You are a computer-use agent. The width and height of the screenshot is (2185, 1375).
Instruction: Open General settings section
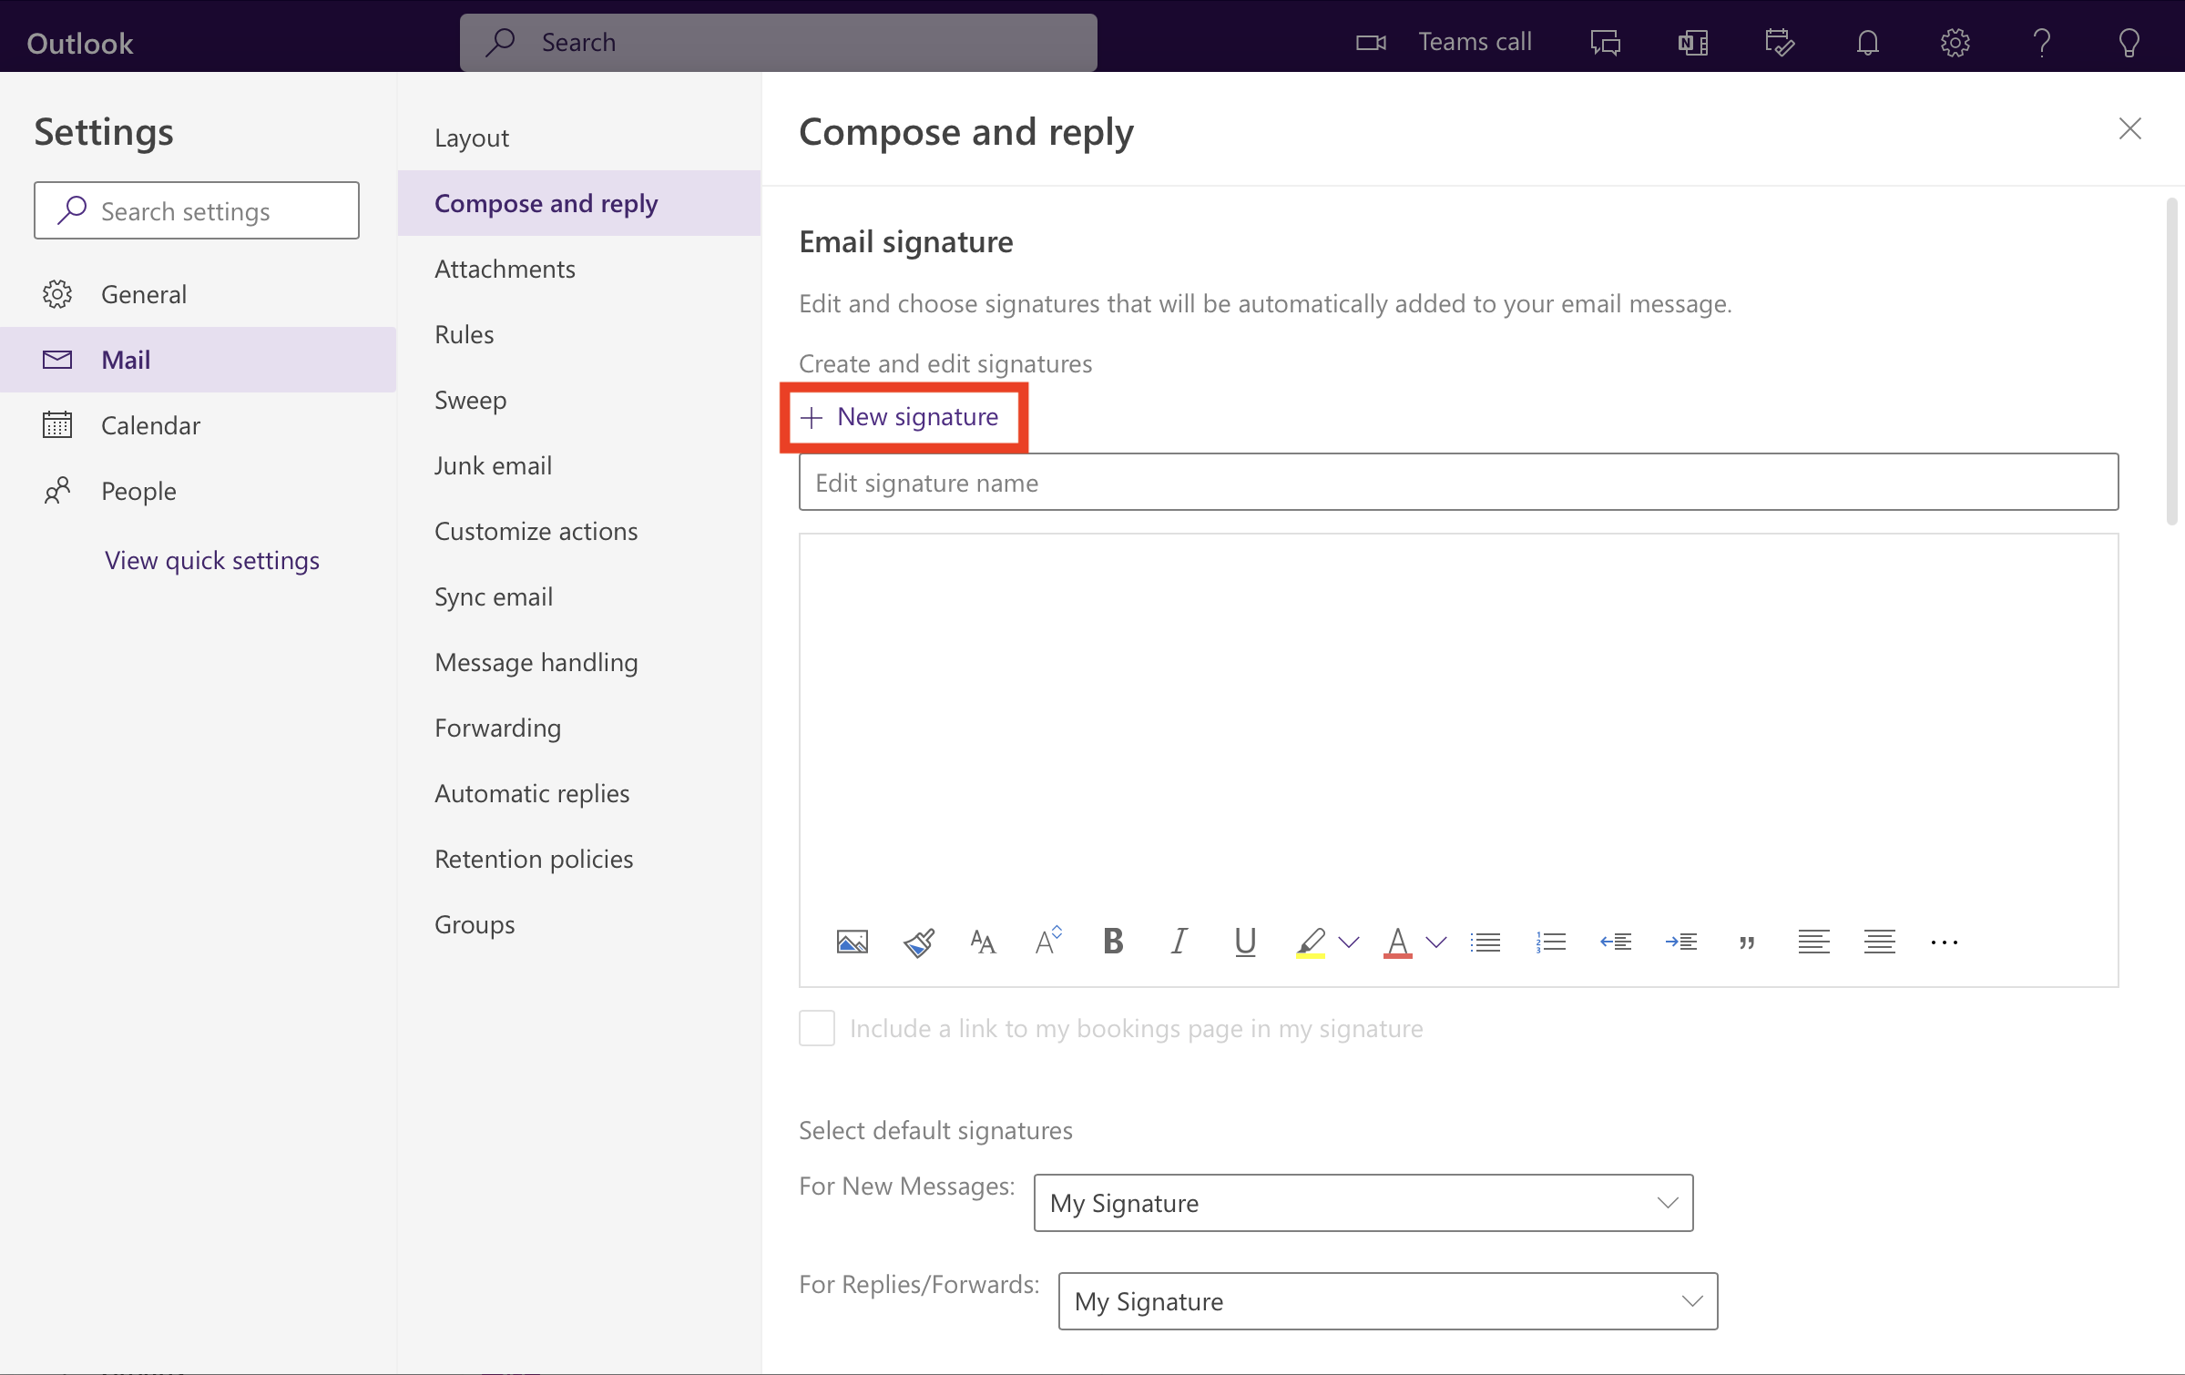[x=143, y=293]
